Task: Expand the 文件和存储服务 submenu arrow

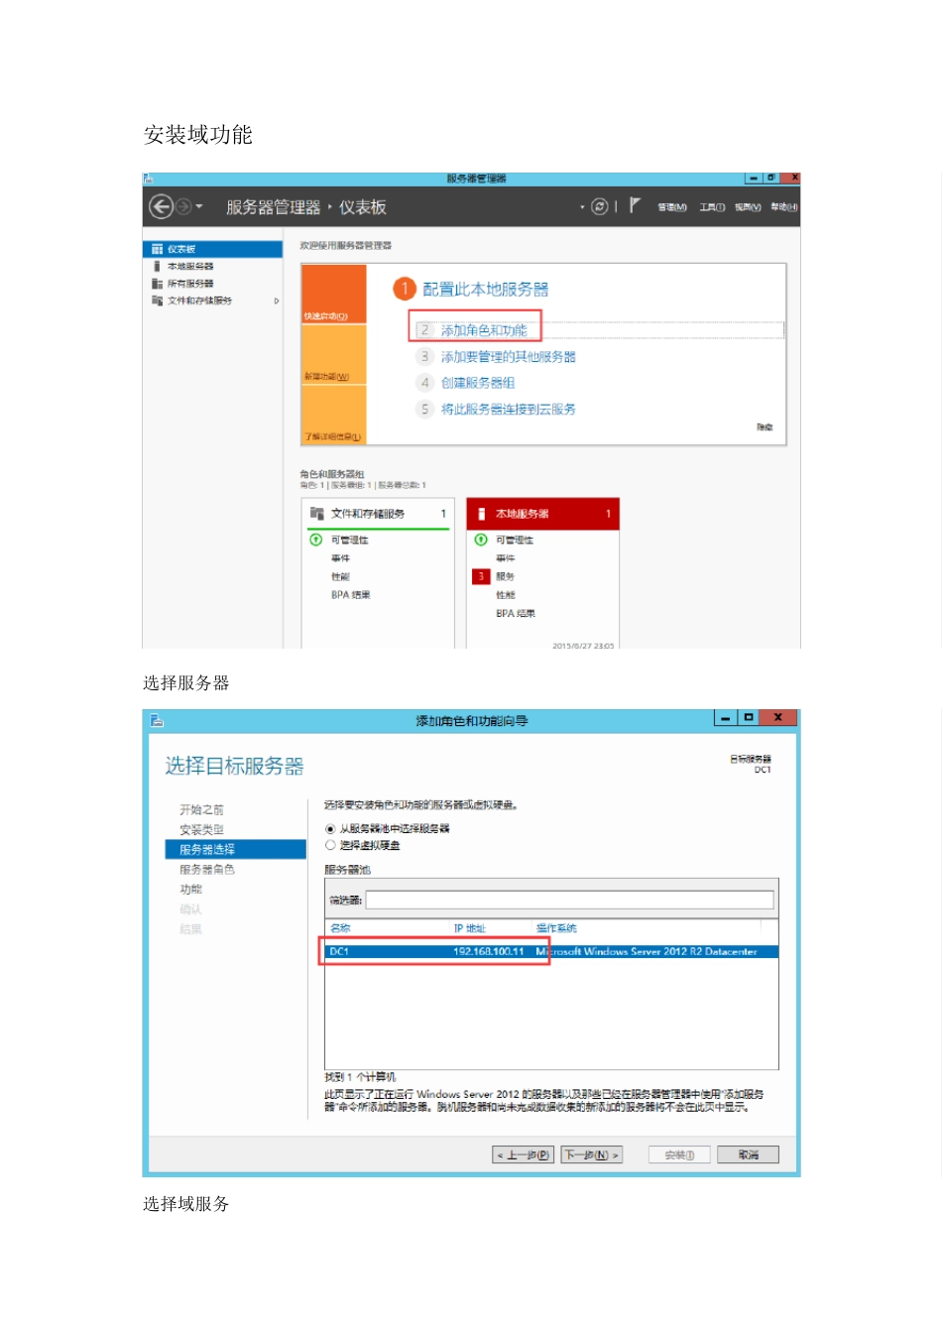Action: [277, 301]
